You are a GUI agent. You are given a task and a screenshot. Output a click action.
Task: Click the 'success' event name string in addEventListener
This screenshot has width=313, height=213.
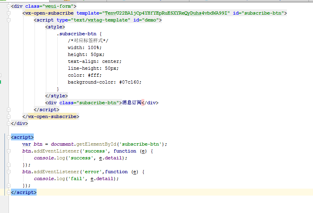(95, 151)
